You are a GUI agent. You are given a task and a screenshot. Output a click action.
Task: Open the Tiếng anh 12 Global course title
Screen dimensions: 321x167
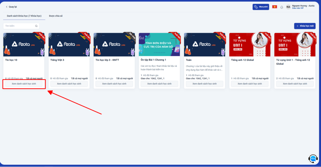242,60
